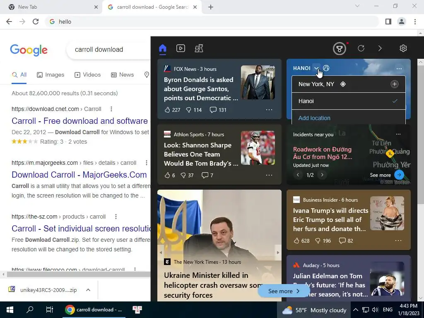Close the carroll download tab

point(195,7)
